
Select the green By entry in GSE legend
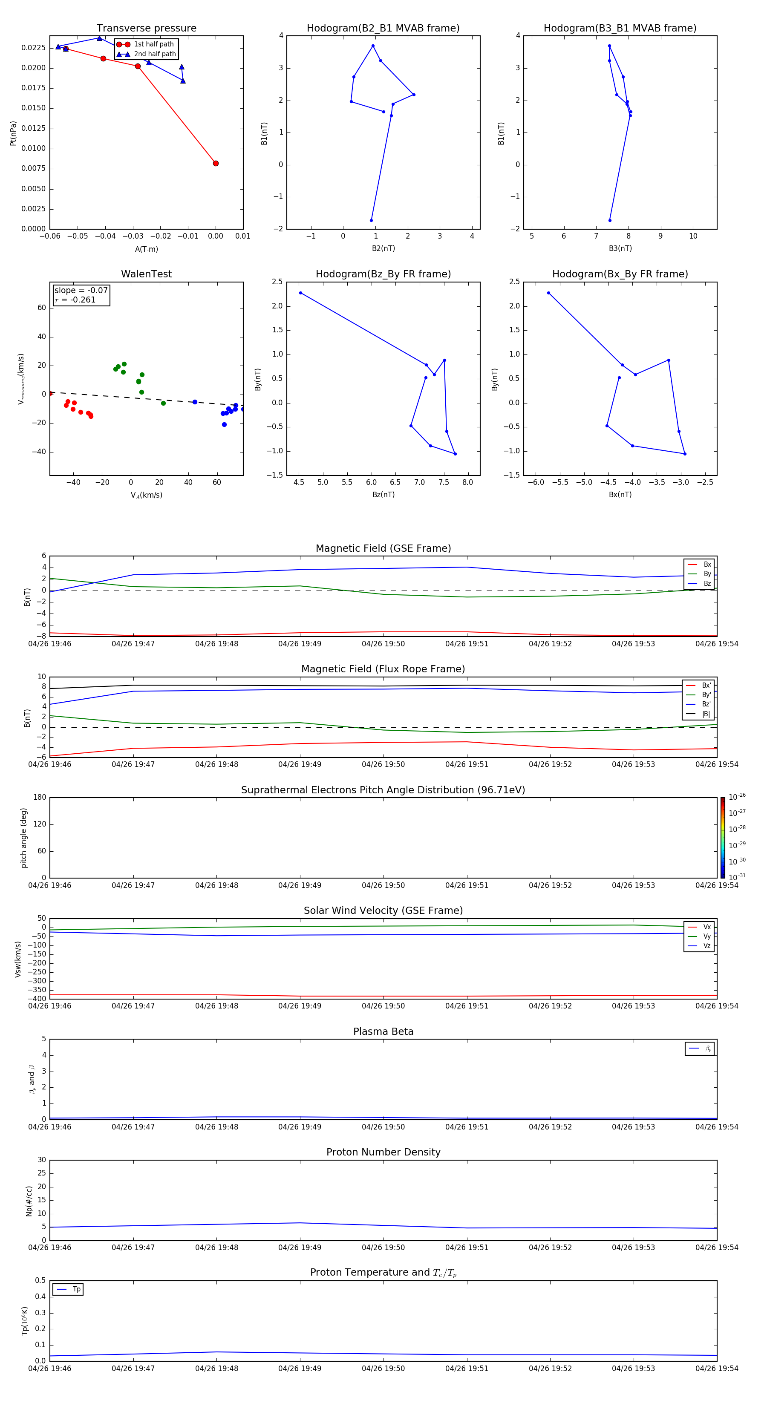point(699,573)
